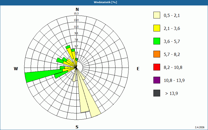The width and height of the screenshot is (208, 130).
Task: Click the legend label "3,6 - 5,7"
Action: [172, 42]
